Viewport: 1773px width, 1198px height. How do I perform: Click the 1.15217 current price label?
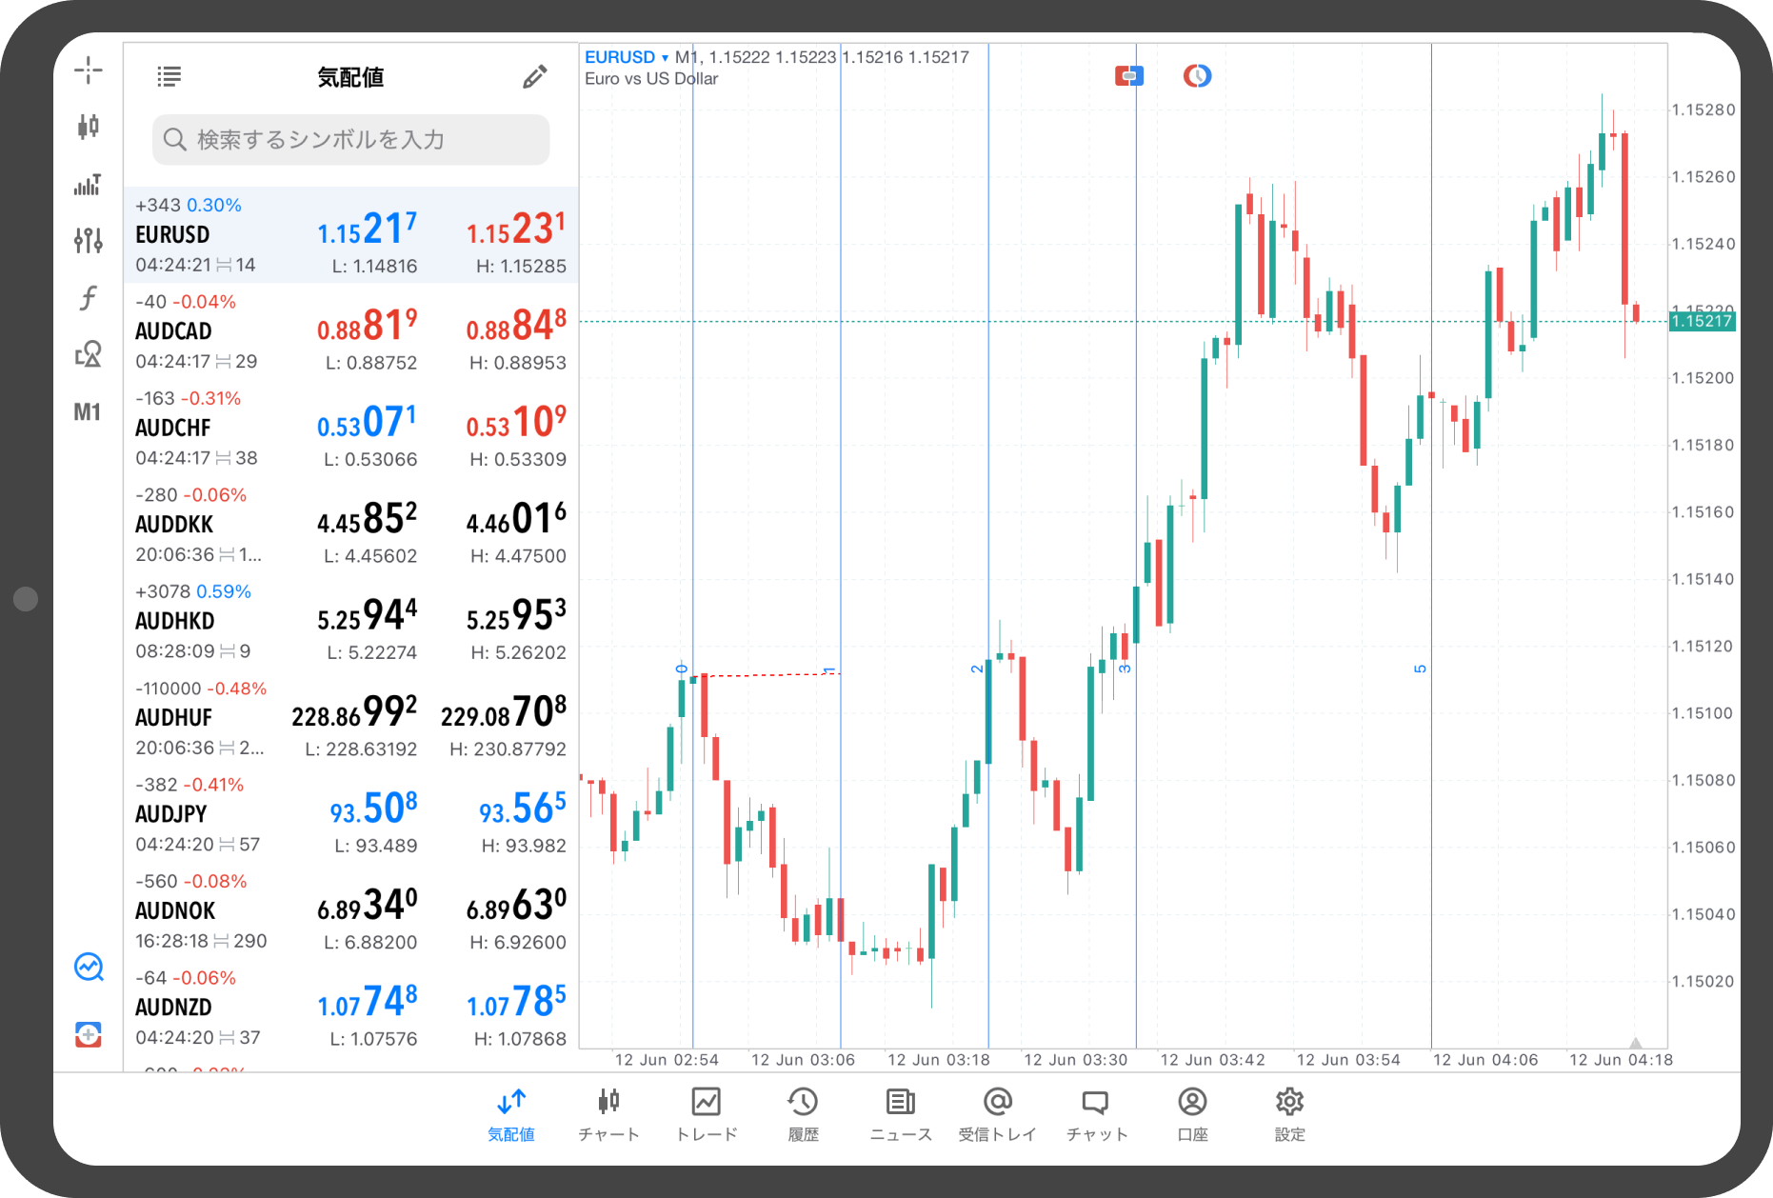click(1702, 321)
